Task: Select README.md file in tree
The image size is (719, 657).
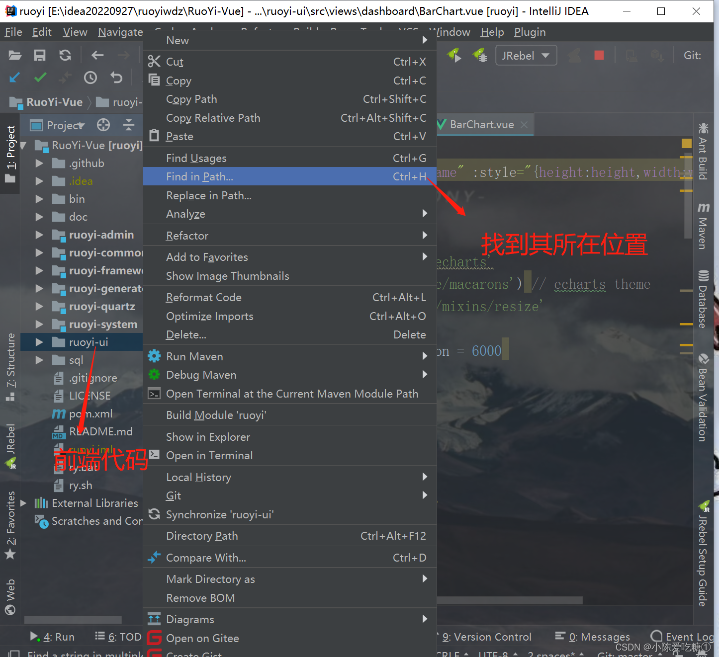Action: pyautogui.click(x=92, y=431)
